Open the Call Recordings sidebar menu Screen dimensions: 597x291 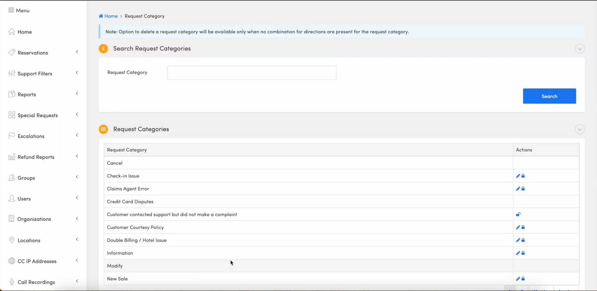[36, 282]
